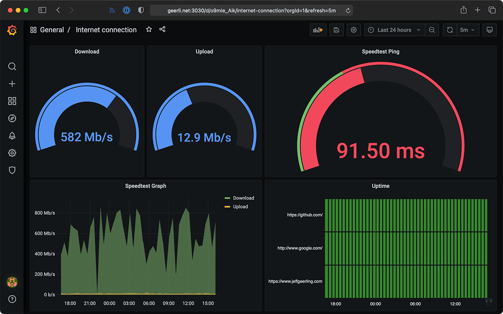
Task: Star the Internet connection dashboard
Action: 149,29
